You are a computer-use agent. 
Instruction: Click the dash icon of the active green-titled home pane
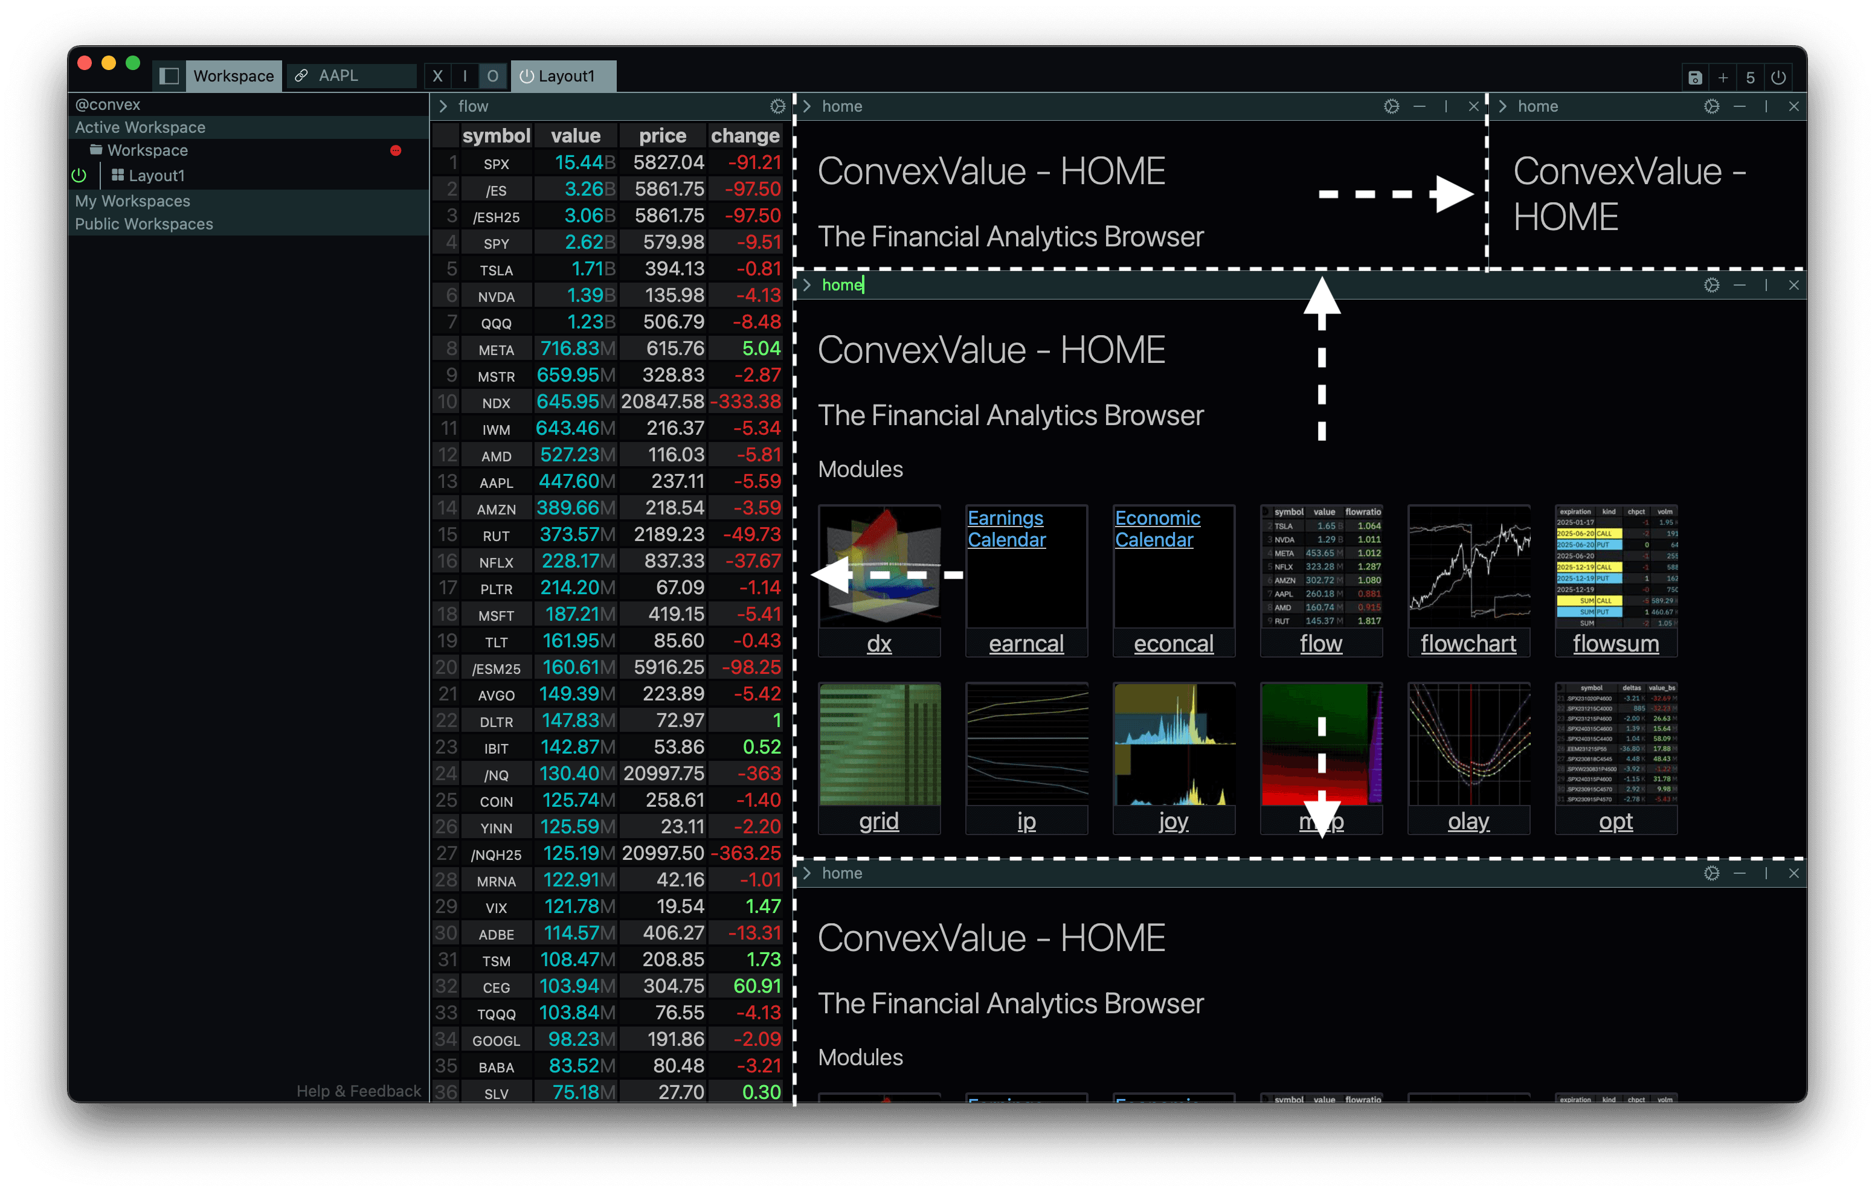point(1740,285)
